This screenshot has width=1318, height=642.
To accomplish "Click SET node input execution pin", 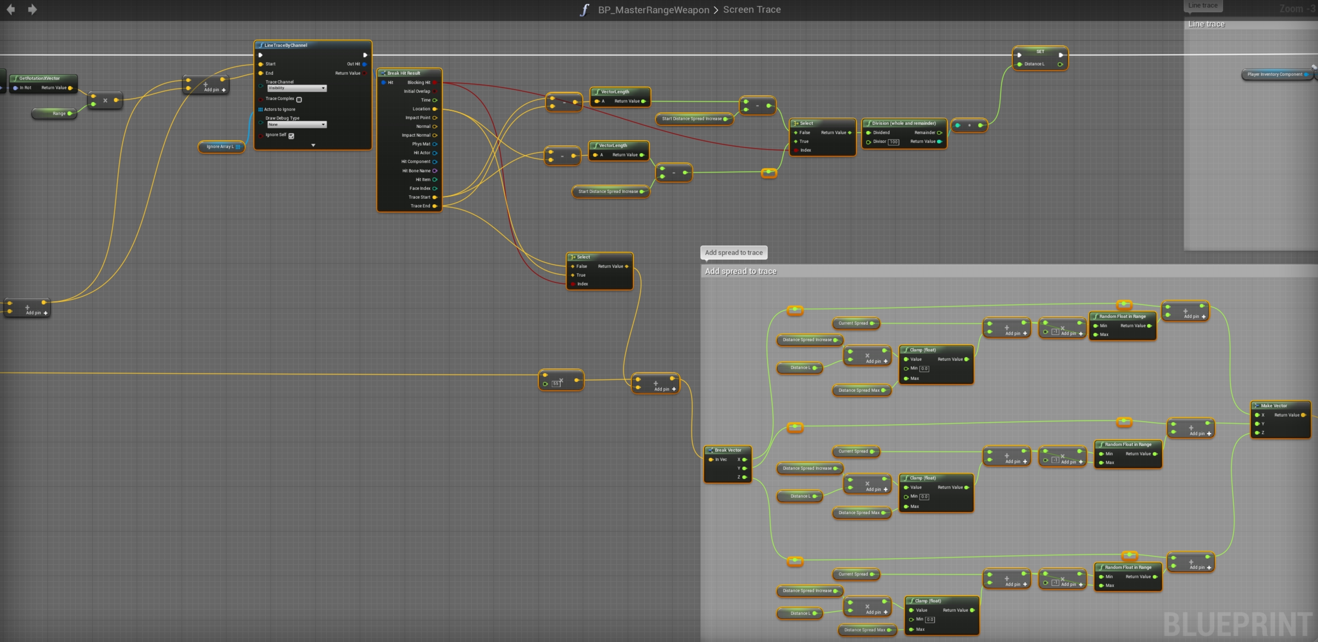I will 1019,55.
